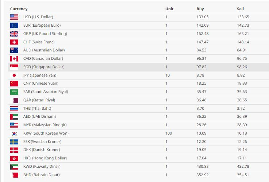Select the SGD (Singapore Dollar) row

138,67
